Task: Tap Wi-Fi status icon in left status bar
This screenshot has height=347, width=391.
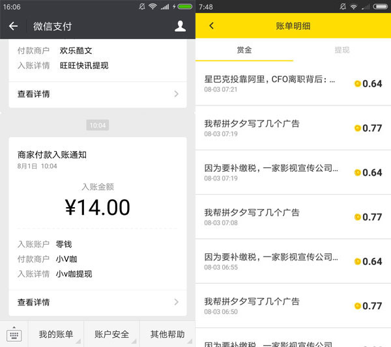Action: (x=152, y=7)
